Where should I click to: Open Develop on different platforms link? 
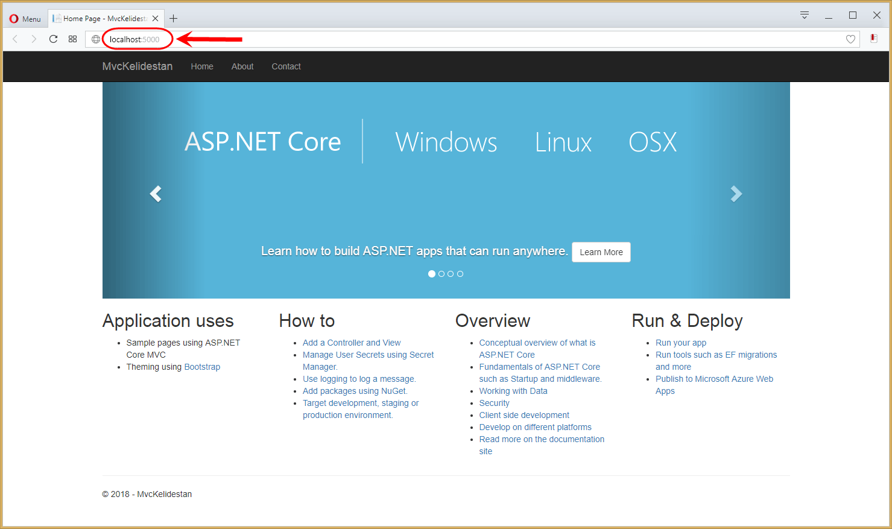pos(536,427)
